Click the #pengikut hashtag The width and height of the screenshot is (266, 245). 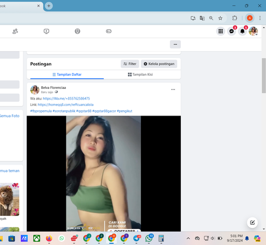(x=124, y=111)
